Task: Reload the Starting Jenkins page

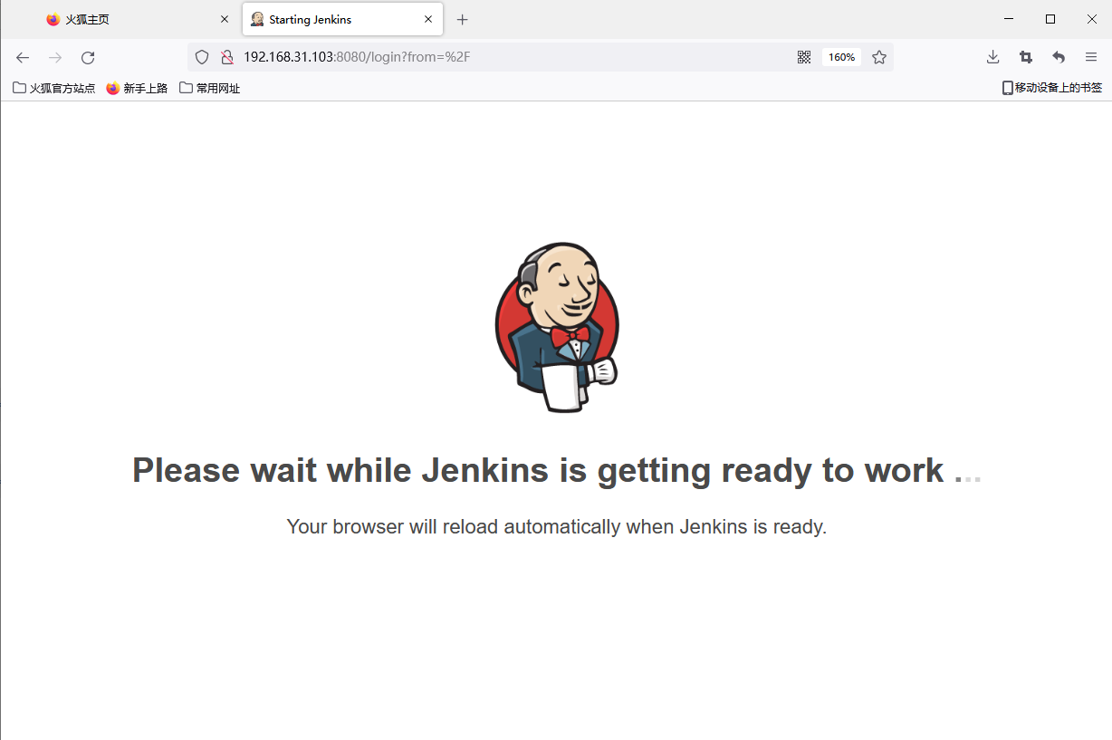Action: click(x=87, y=56)
